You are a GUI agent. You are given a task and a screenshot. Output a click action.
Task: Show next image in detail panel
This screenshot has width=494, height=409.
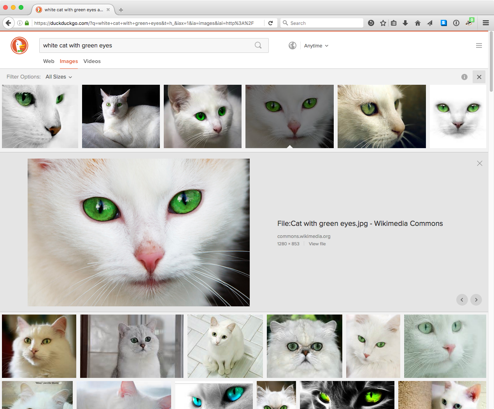(476, 300)
